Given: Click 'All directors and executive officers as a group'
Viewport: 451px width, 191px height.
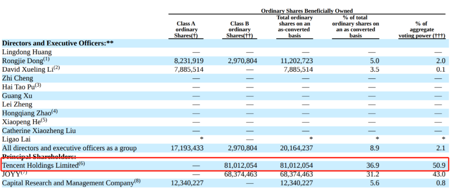Looking at the screenshot, I should 69,148.
